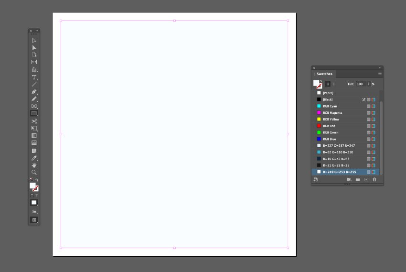Open toolbar Screen Mode flyout
Image resolution: width=406 pixels, height=272 pixels.
click(x=34, y=220)
